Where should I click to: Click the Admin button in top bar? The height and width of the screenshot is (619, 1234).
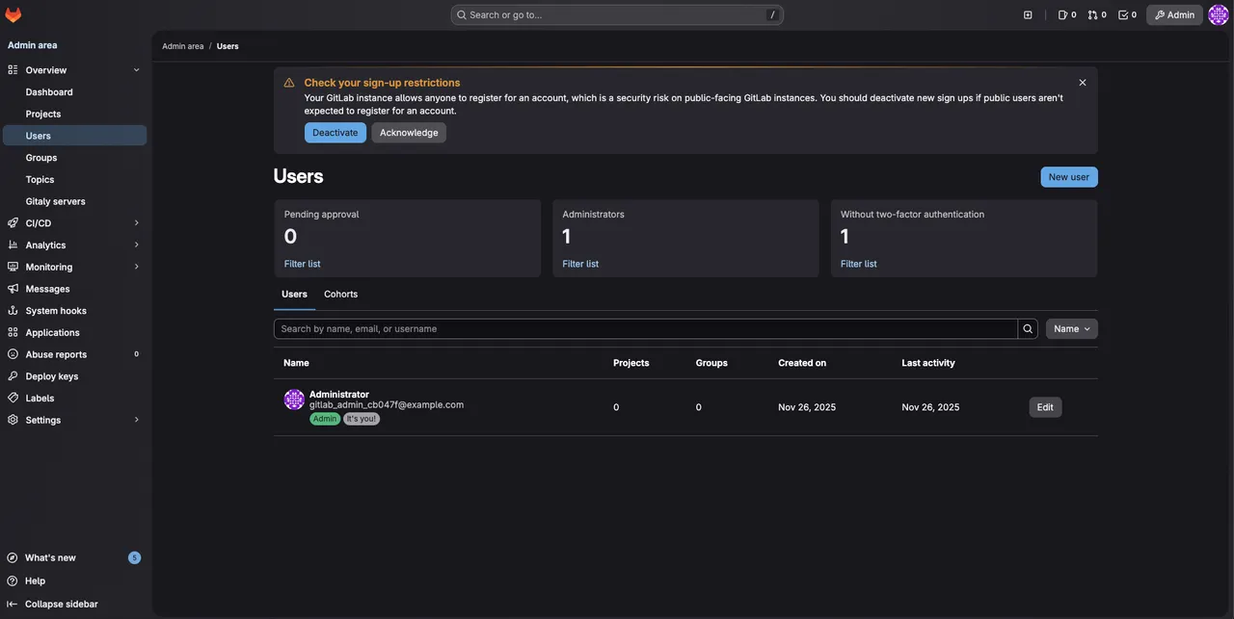pyautogui.click(x=1174, y=14)
